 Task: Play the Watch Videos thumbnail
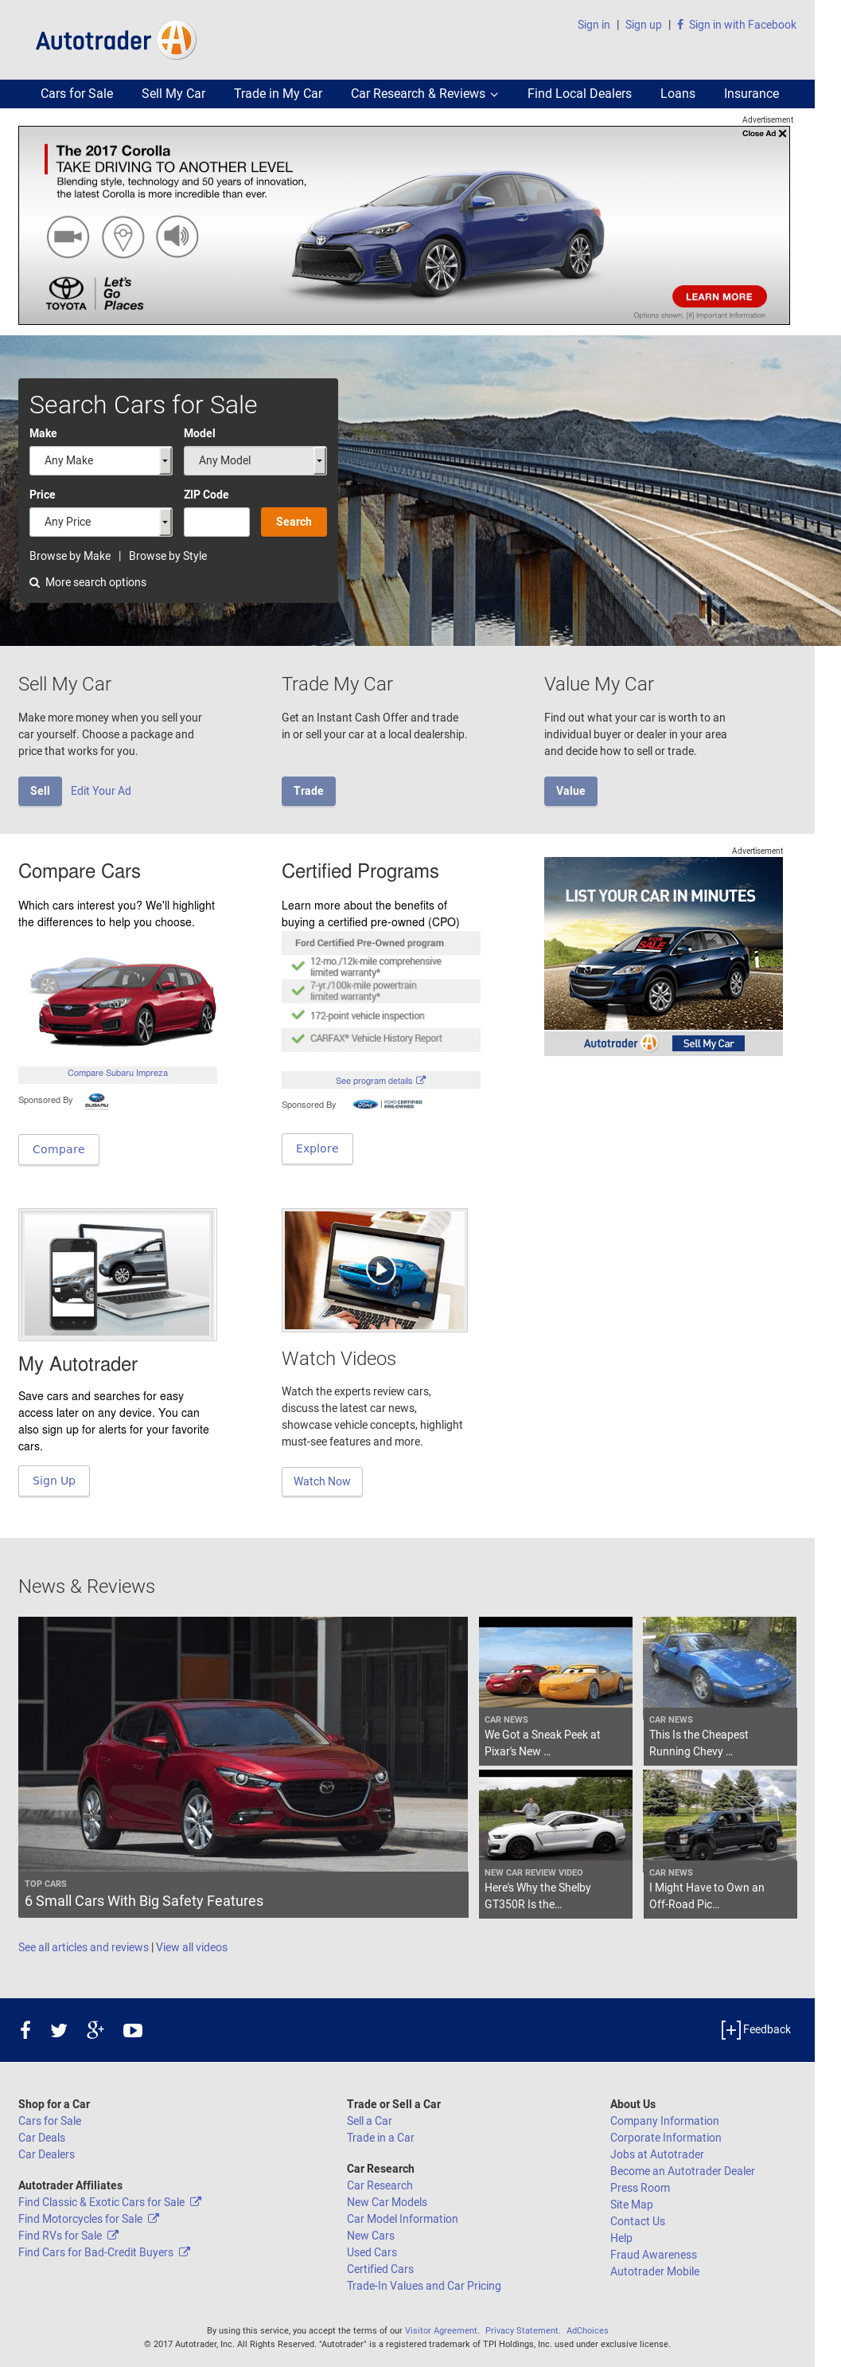[x=380, y=1269]
